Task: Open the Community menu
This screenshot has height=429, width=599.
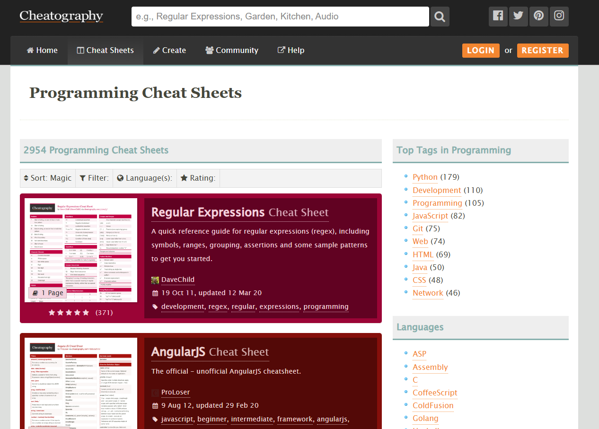Action: click(232, 50)
